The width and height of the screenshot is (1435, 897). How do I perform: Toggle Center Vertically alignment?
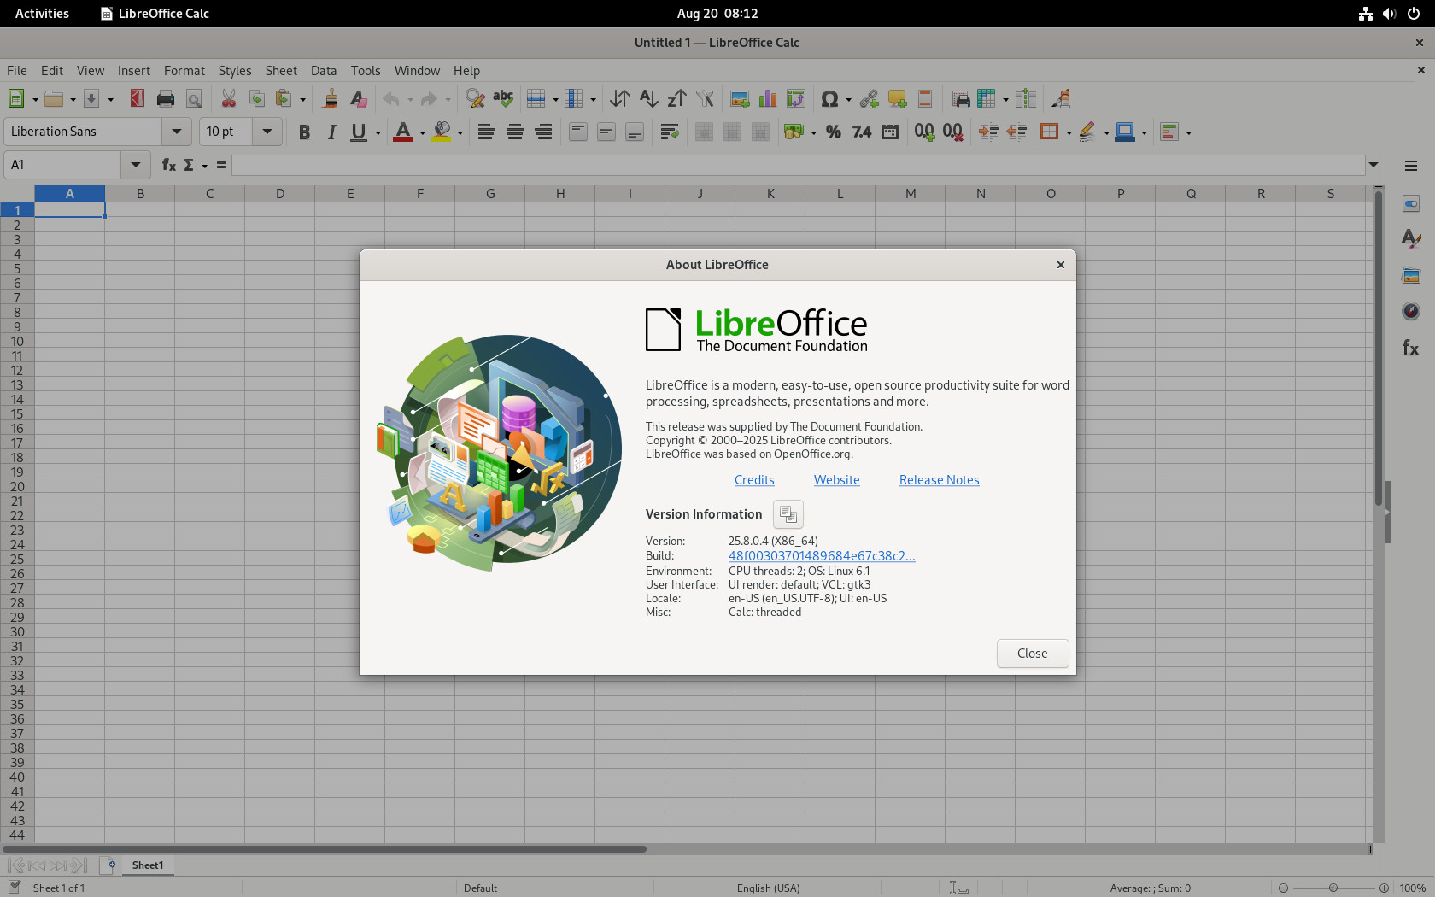[606, 132]
